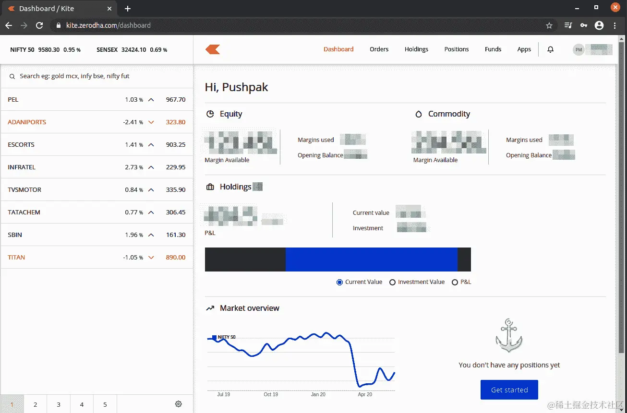Go to the Dashboard menu item
The width and height of the screenshot is (627, 413).
coord(338,49)
